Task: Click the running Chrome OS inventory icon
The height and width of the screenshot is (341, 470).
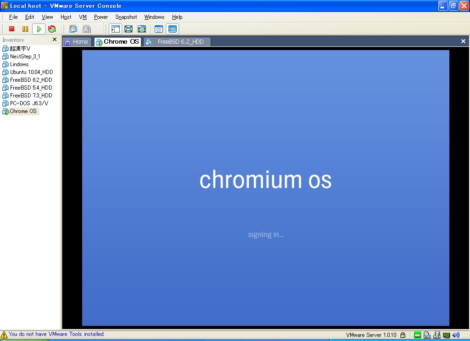Action: [6, 111]
